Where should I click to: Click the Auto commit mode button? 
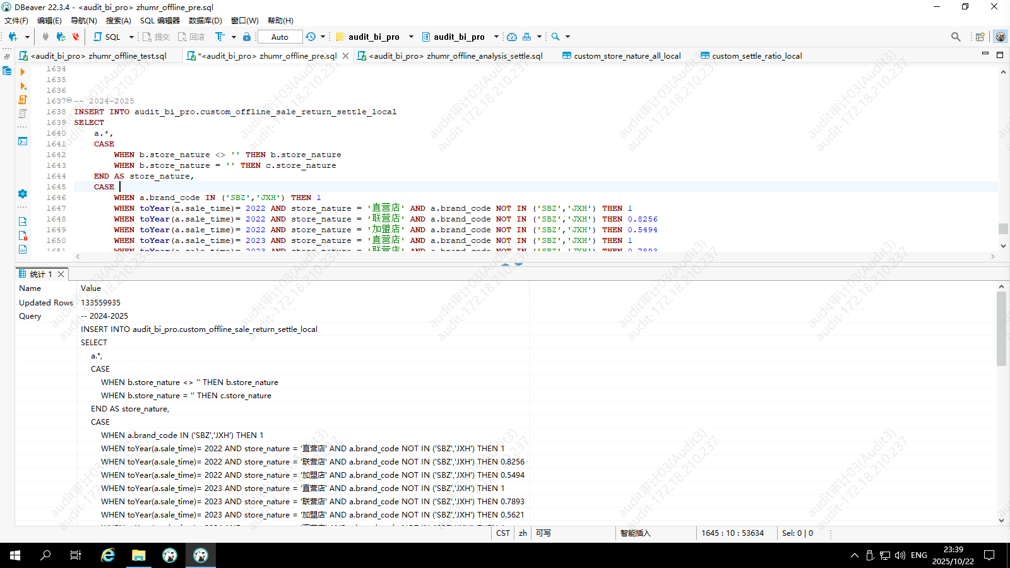click(x=280, y=37)
